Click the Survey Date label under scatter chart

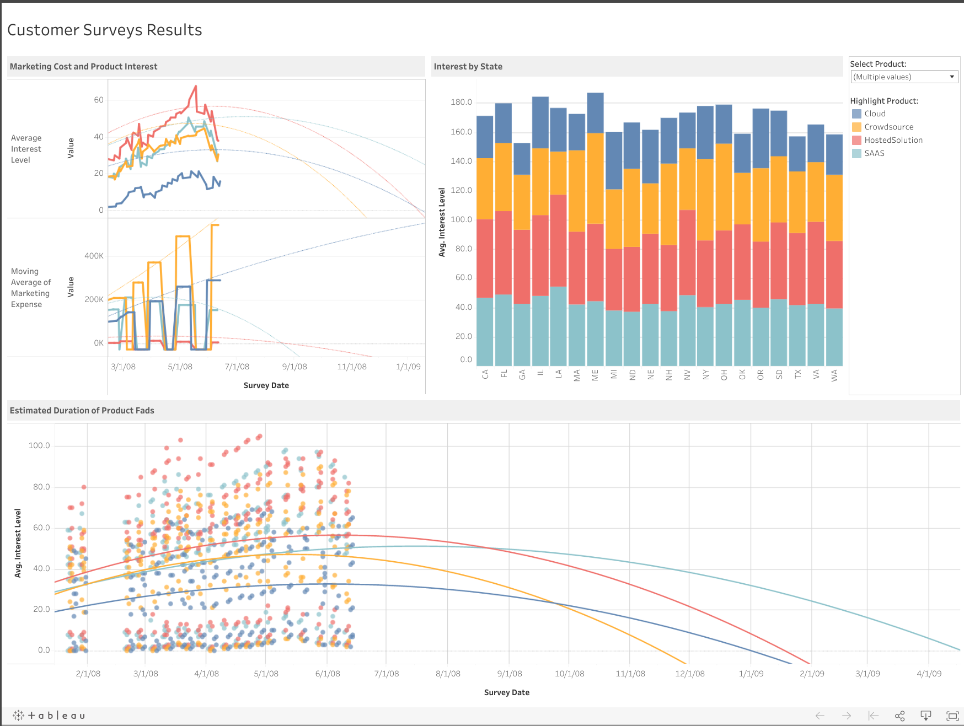point(507,692)
